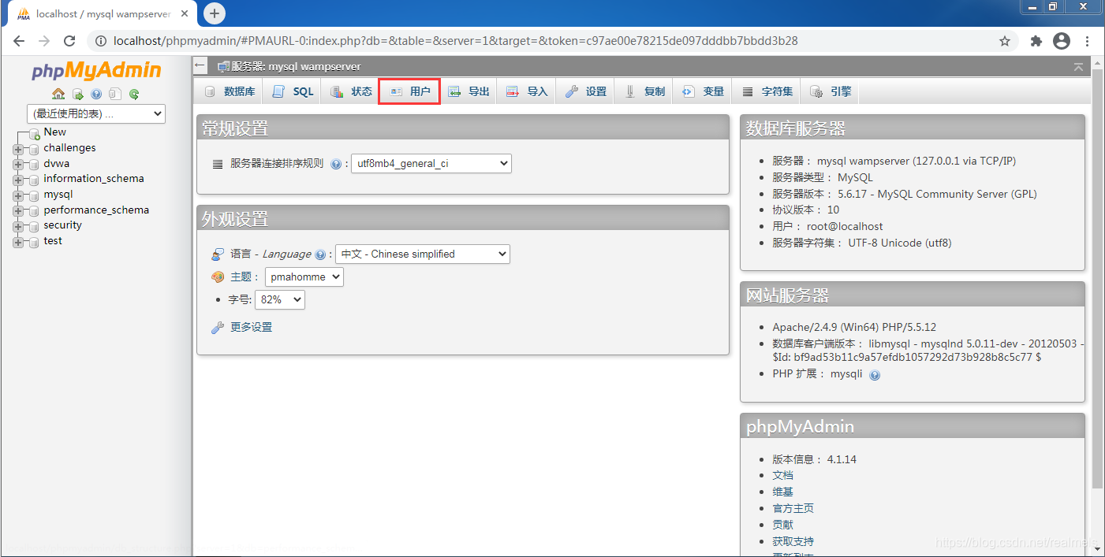Click the MySQL documentation pages icon in sidebar

click(x=115, y=94)
